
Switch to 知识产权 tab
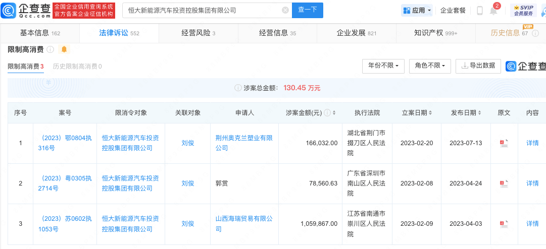(x=435, y=33)
